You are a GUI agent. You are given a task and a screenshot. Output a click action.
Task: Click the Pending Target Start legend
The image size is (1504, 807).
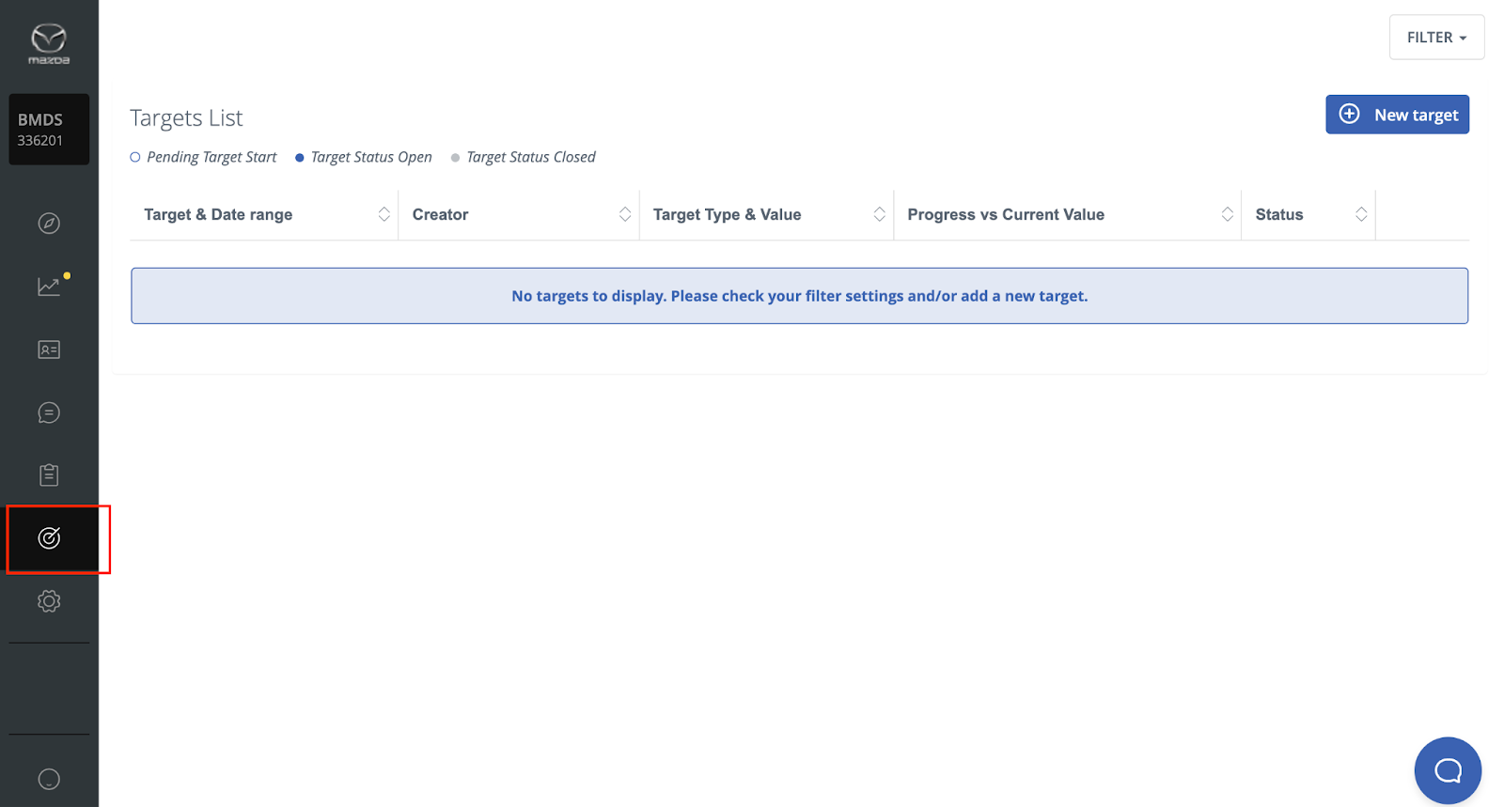tap(203, 157)
